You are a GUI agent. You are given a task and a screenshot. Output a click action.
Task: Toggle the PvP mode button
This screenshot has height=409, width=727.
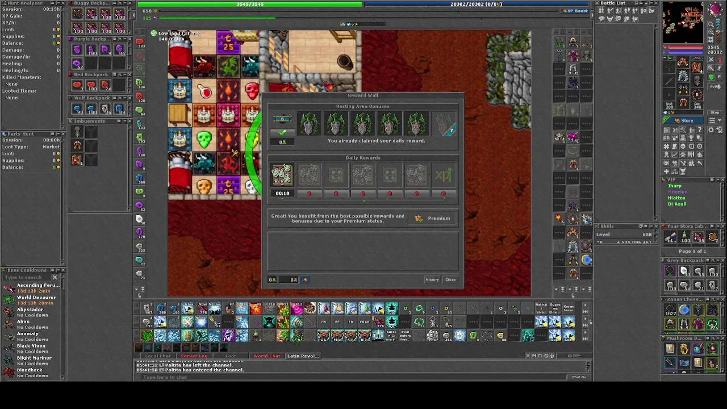(x=716, y=86)
